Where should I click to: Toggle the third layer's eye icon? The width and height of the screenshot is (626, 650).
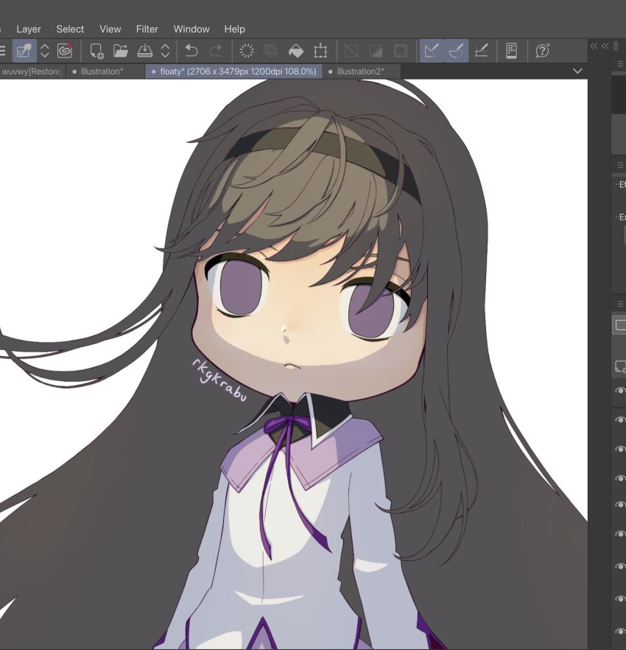click(620, 450)
